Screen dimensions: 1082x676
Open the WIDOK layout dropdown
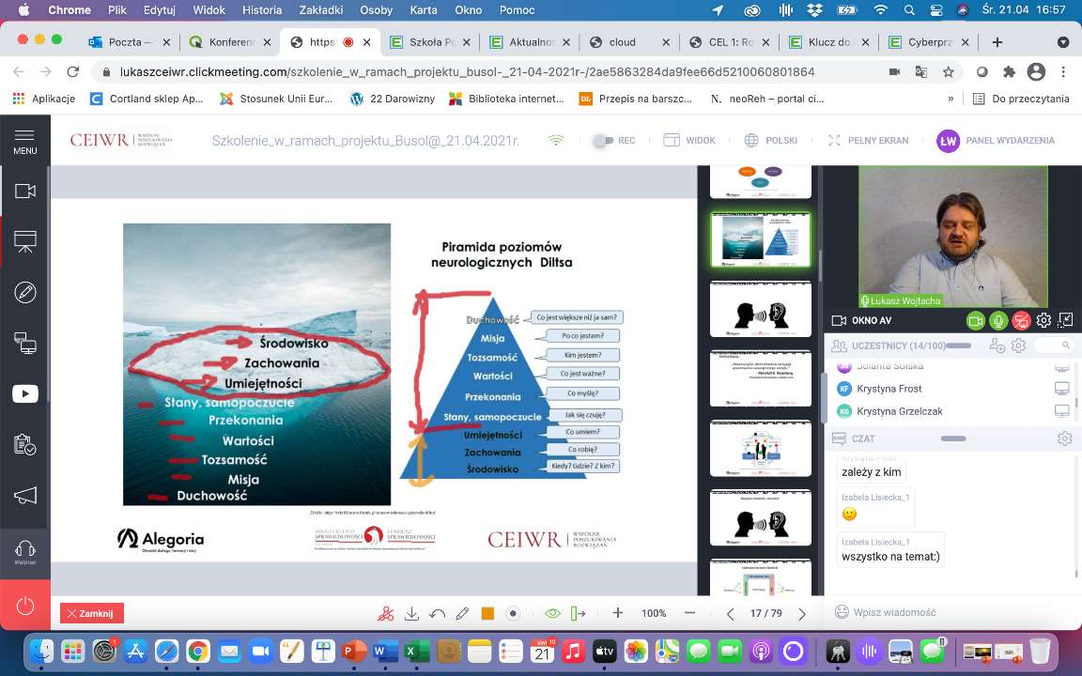click(689, 141)
